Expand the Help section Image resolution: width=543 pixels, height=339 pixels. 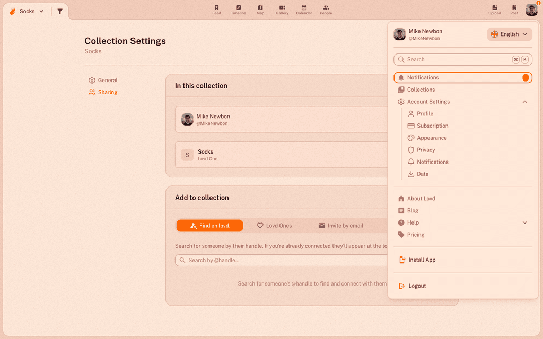(x=525, y=223)
